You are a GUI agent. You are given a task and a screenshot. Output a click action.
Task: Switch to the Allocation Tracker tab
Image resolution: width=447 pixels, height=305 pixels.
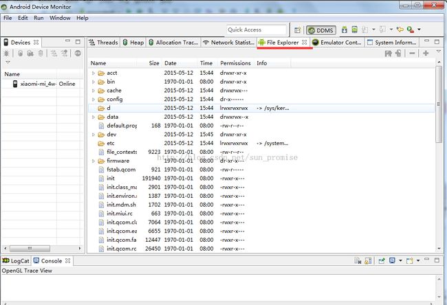tap(173, 43)
